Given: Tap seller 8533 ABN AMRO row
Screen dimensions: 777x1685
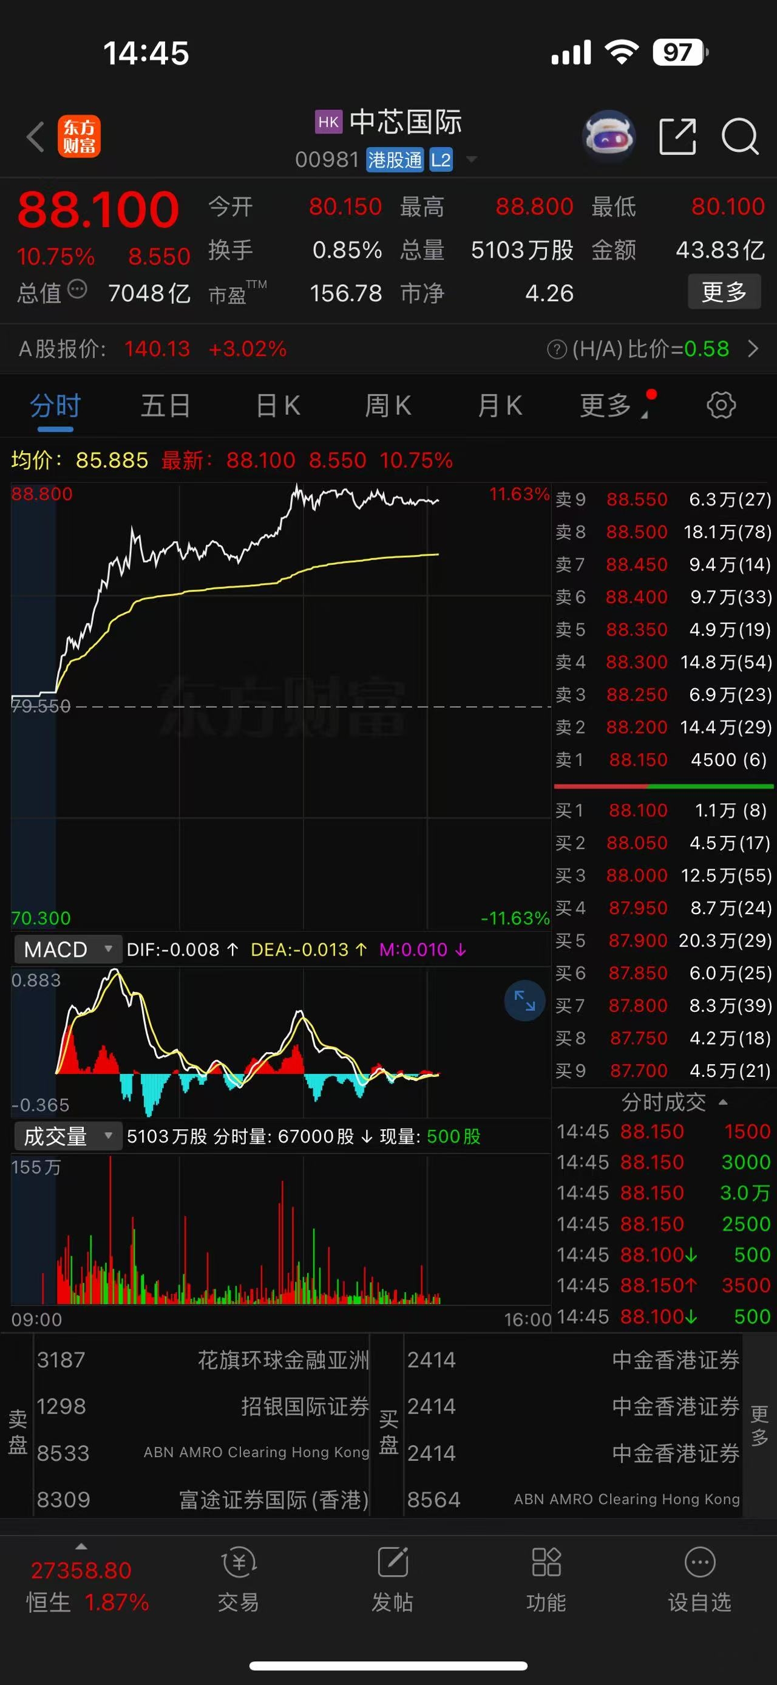Looking at the screenshot, I should click(x=202, y=1453).
